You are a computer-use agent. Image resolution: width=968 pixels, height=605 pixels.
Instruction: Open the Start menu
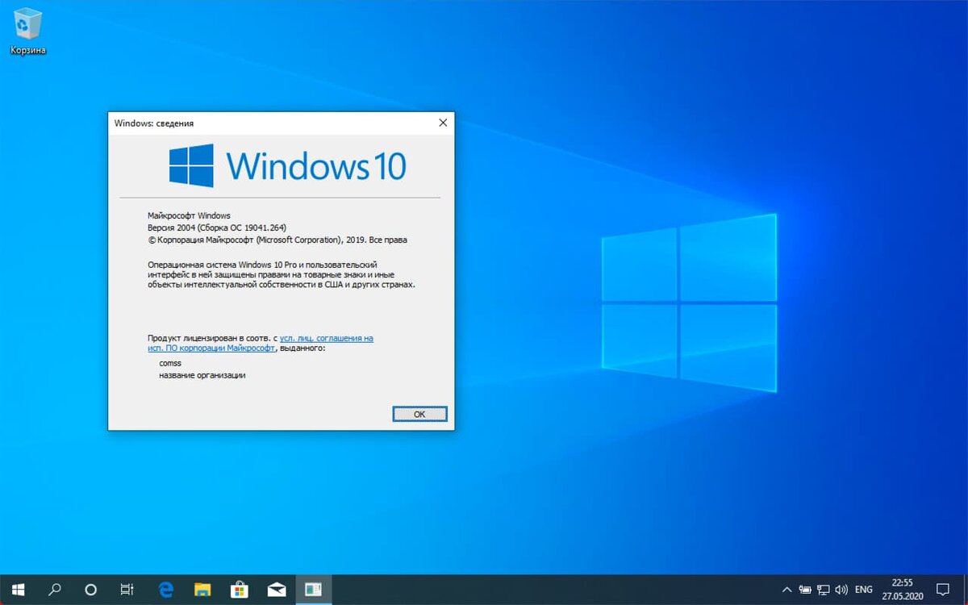pyautogui.click(x=18, y=590)
